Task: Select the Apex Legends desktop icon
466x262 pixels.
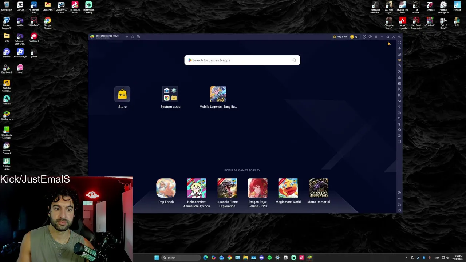Action: click(x=402, y=23)
